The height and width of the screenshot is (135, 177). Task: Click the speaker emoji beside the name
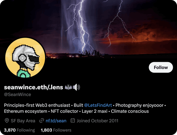pyautogui.click(x=76, y=87)
